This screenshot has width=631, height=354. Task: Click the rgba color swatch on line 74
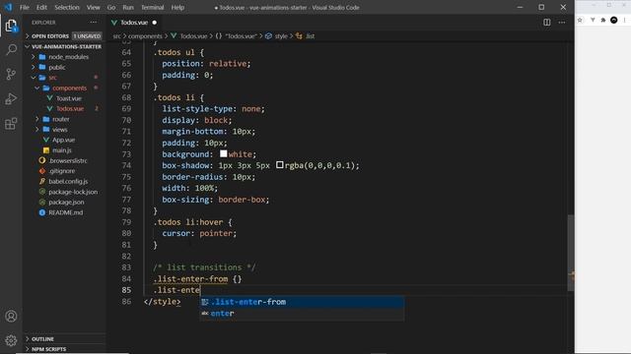[280, 165]
